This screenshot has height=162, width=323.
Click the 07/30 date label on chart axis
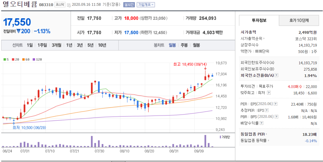[x=99, y=151]
